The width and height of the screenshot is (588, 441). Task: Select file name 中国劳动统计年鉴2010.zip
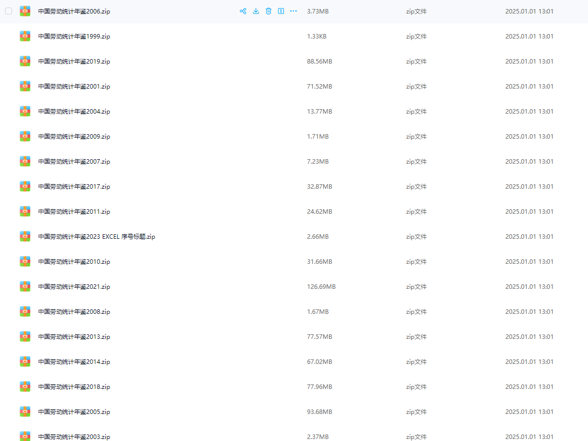[x=74, y=262]
